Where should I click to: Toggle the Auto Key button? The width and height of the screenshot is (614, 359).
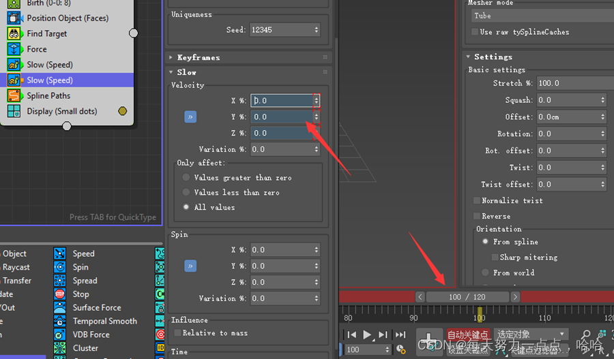click(x=468, y=334)
